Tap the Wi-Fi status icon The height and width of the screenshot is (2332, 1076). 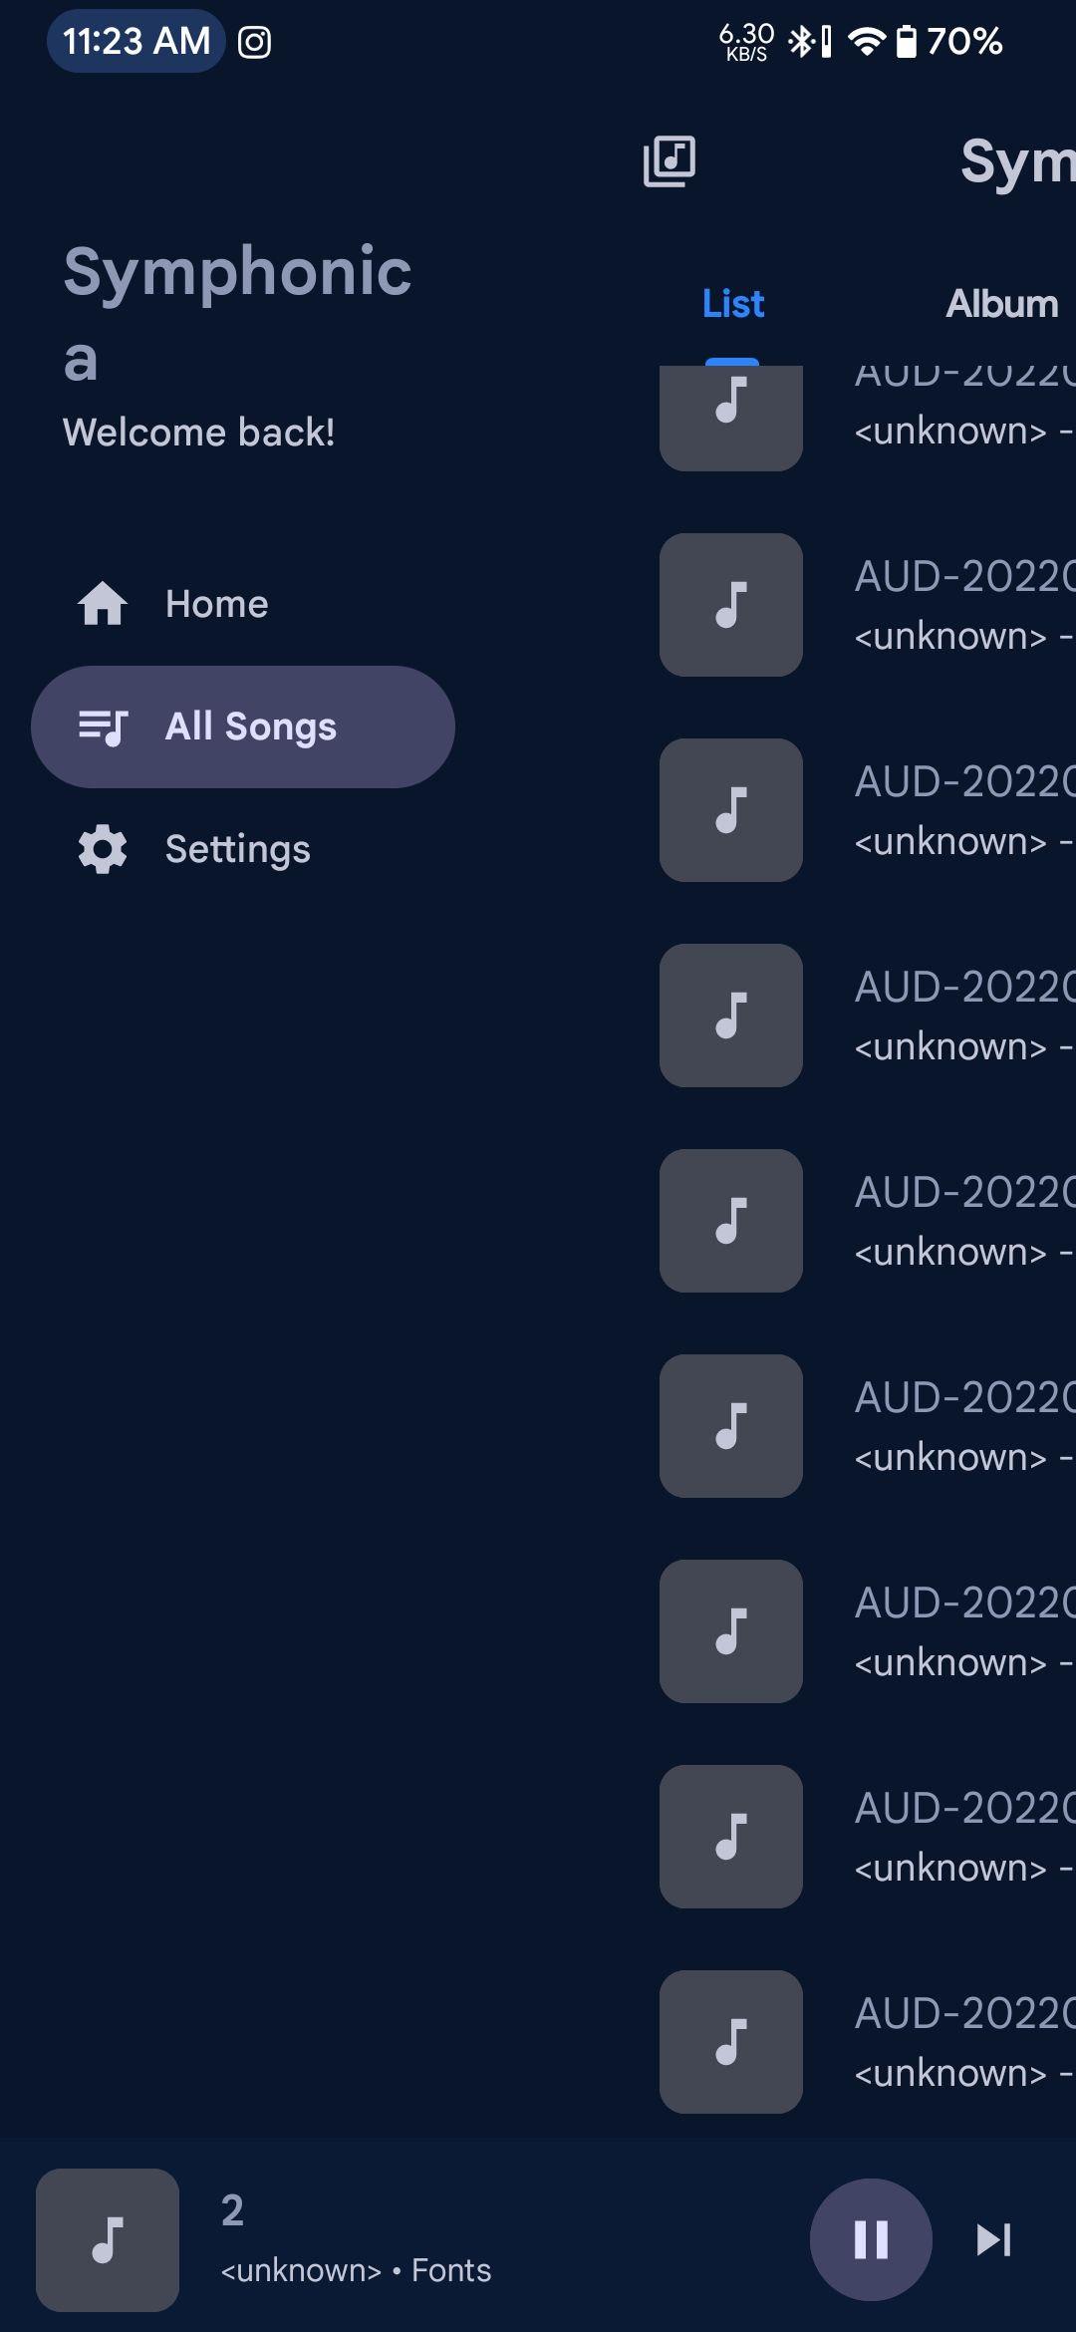tap(867, 41)
